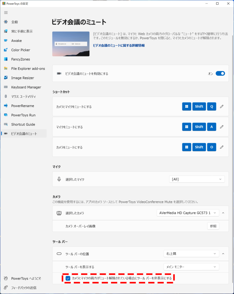
Task: Maximize the PowerToys settings window
Action: 217,4
